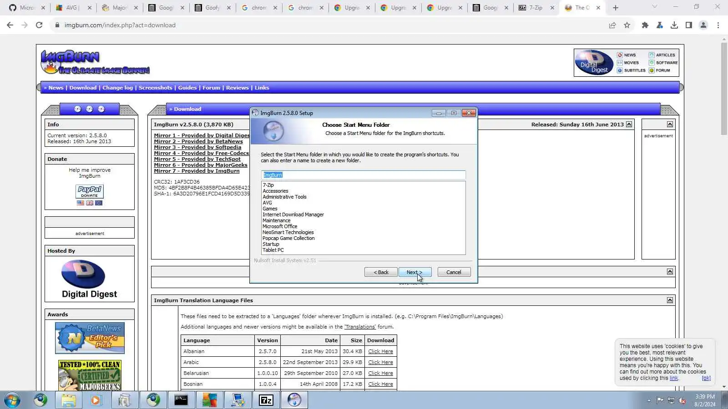Open the Chrome three-dot menu
The height and width of the screenshot is (409, 728).
718,25
